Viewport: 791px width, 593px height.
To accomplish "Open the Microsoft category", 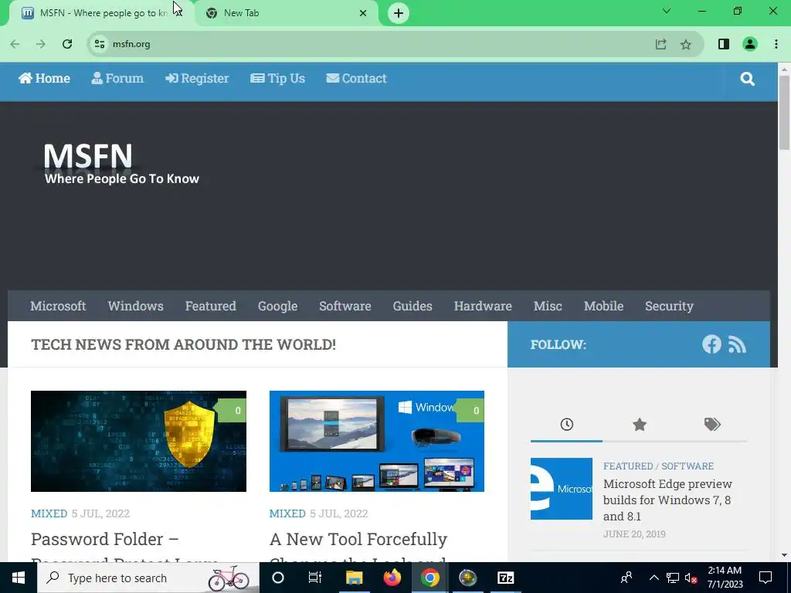I will pos(58,306).
